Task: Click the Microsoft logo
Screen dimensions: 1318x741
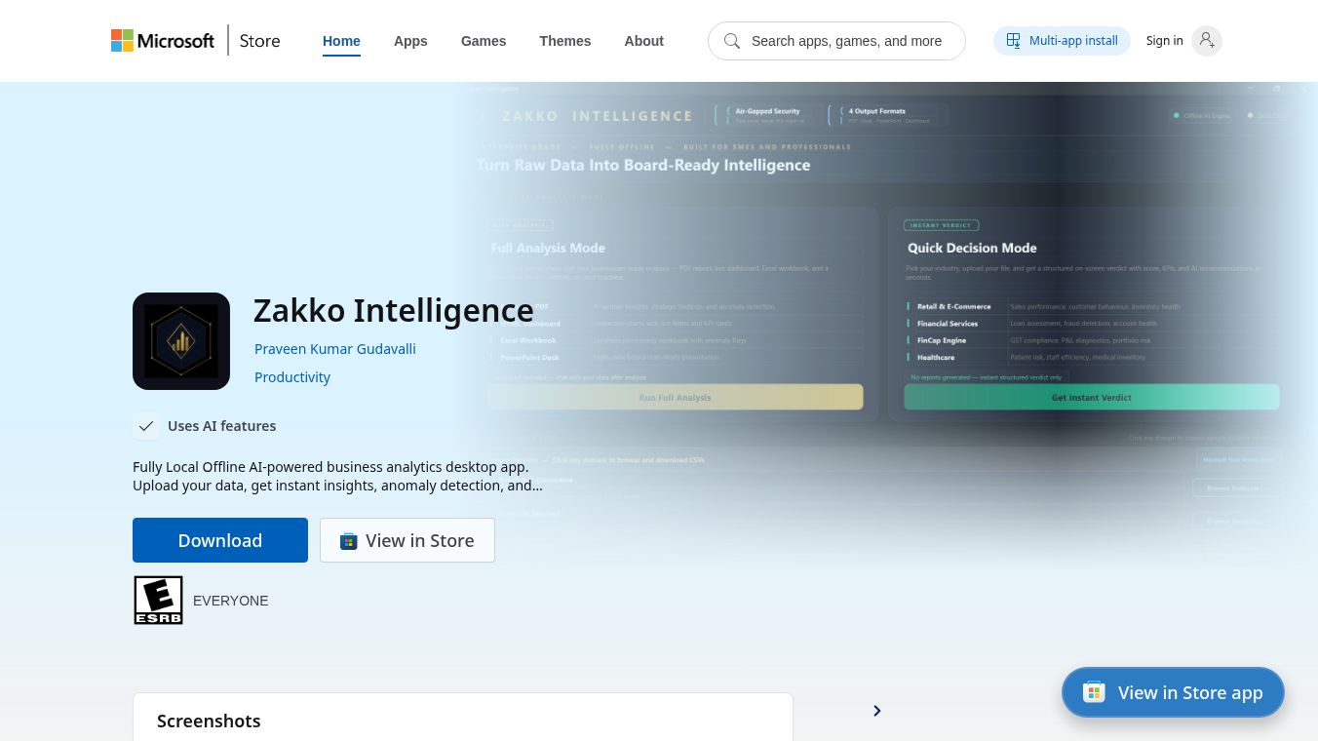Action: coord(163,41)
